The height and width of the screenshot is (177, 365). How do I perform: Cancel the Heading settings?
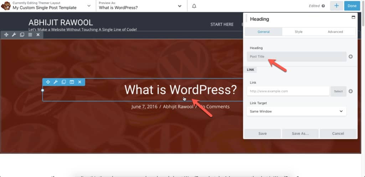point(338,133)
